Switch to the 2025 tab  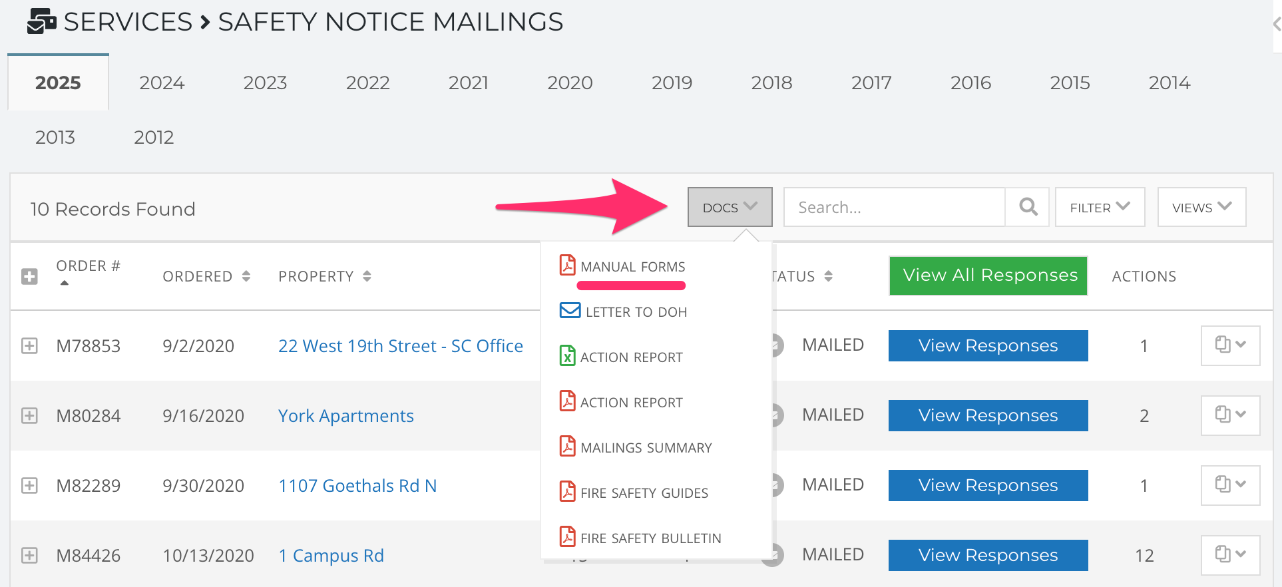58,83
